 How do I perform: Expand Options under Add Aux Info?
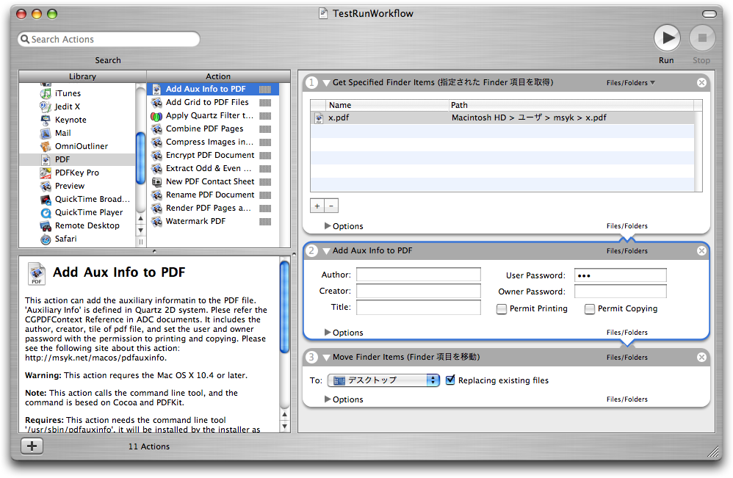coord(328,333)
